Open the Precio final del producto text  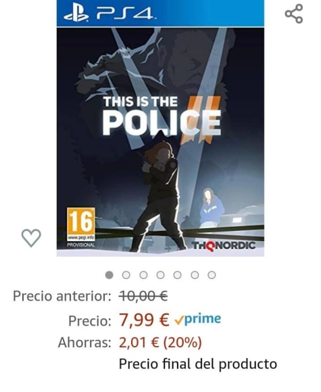pyautogui.click(x=198, y=364)
